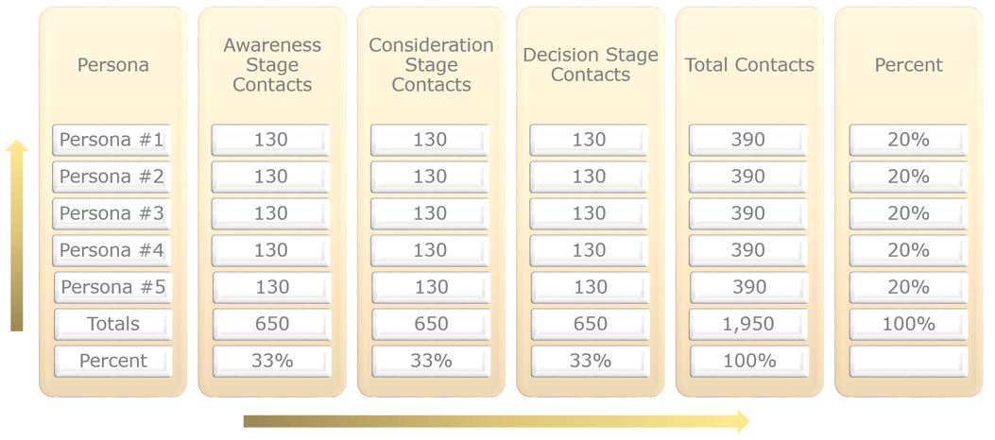Viewport: 995px width, 440px height.
Task: Click the Persona column header
Action: pos(113,64)
